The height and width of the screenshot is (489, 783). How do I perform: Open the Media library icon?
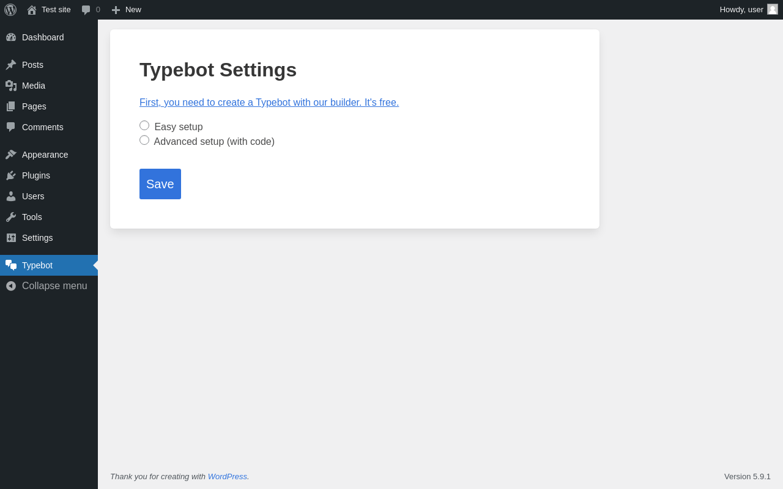click(11, 86)
